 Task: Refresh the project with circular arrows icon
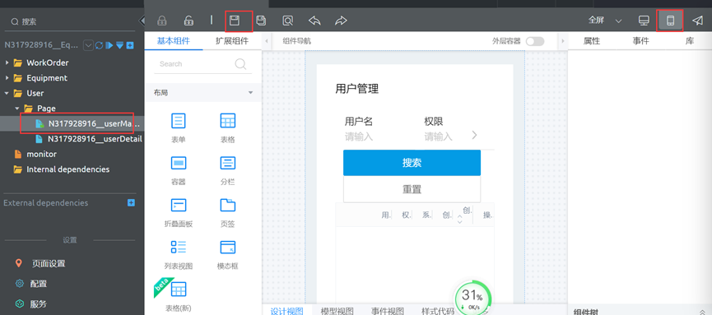point(100,45)
